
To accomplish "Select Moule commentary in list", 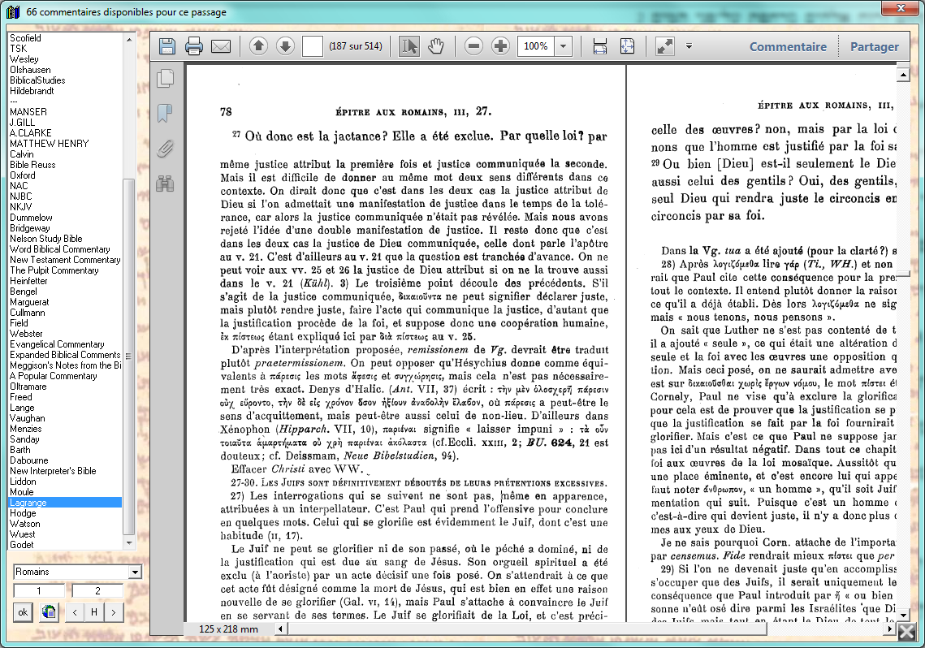I will click(22, 492).
